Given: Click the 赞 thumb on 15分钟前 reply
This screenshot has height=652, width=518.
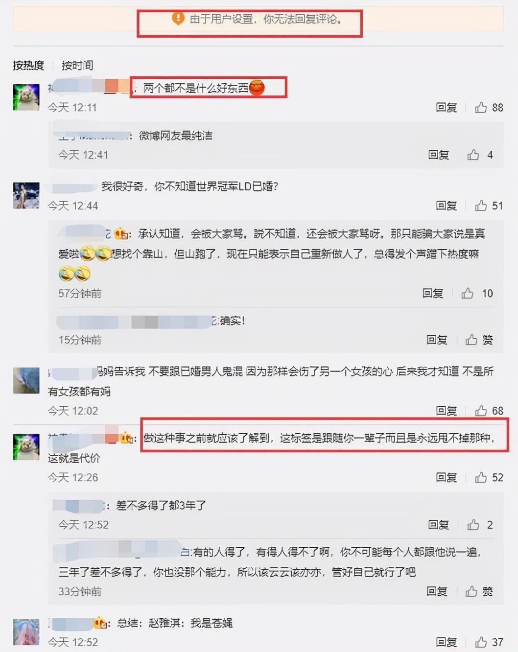Looking at the screenshot, I should pyautogui.click(x=471, y=340).
